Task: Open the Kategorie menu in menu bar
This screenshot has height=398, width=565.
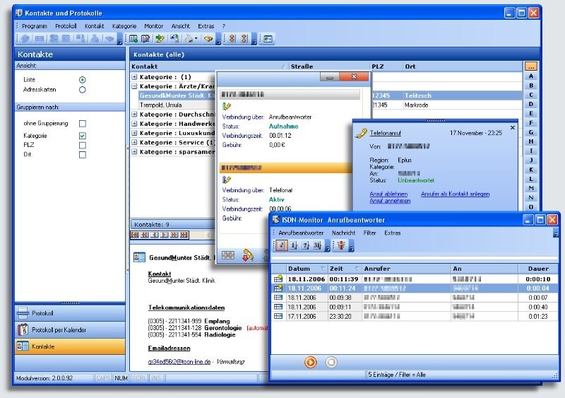Action: 124,26
